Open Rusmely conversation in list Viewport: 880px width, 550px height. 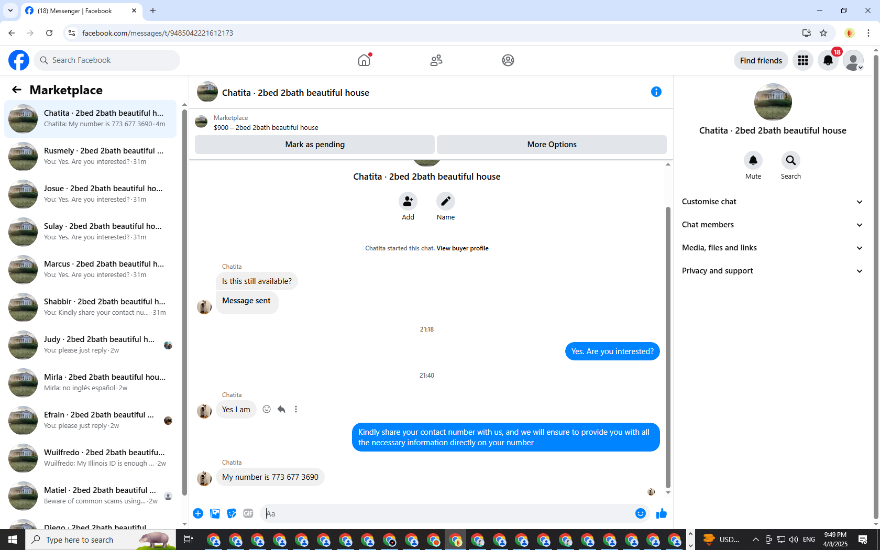pos(90,157)
